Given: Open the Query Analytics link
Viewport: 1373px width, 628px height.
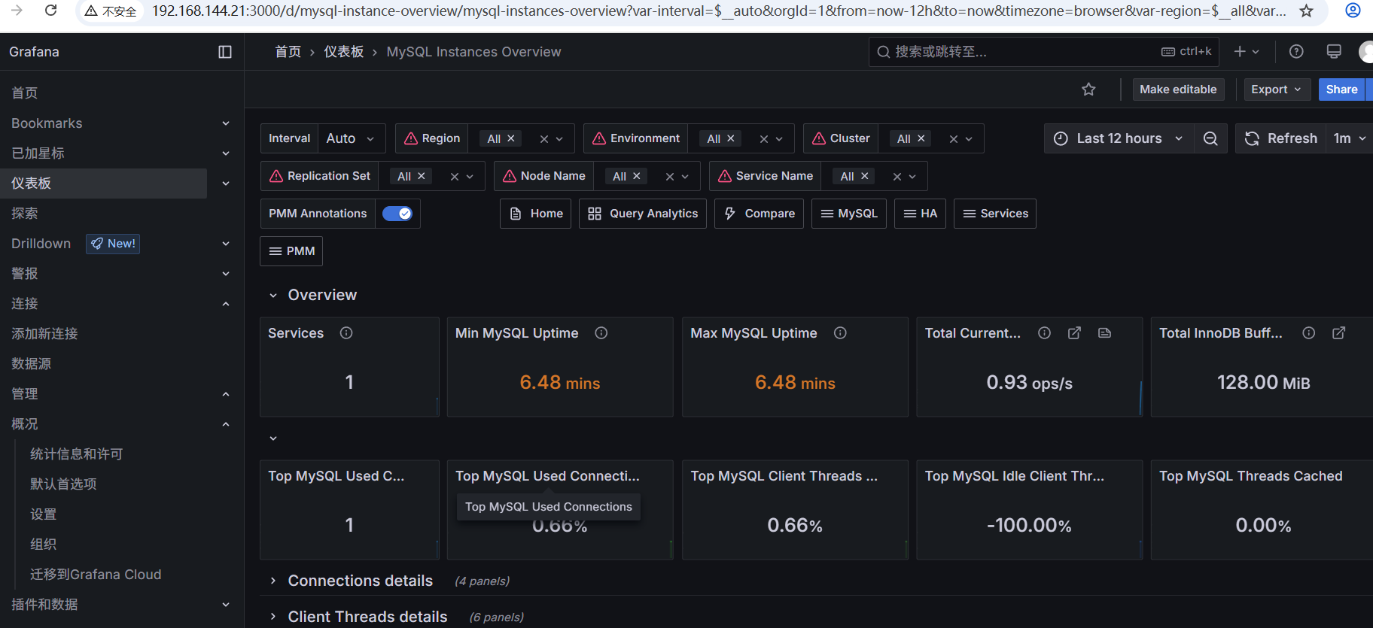Looking at the screenshot, I should pos(643,214).
